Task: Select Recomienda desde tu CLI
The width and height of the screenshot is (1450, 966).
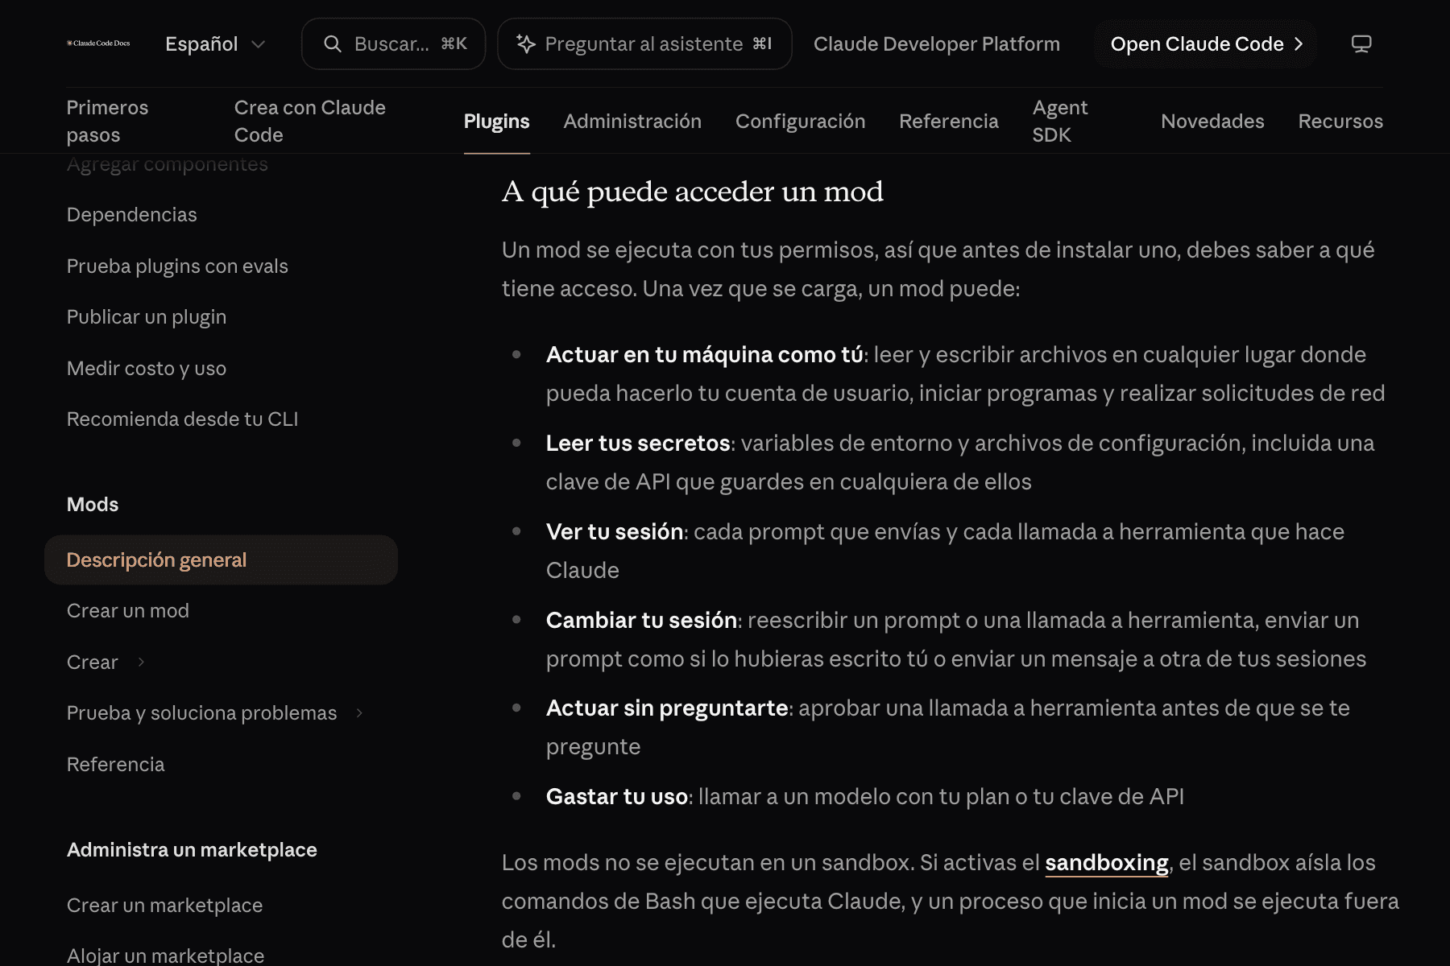Action: [182, 419]
